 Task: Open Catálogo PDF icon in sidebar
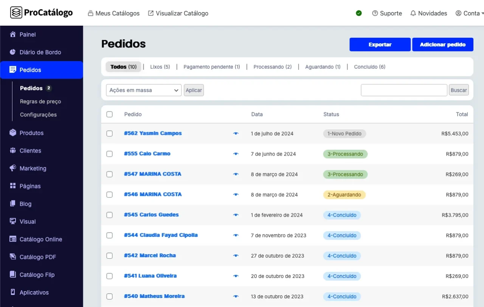point(13,257)
